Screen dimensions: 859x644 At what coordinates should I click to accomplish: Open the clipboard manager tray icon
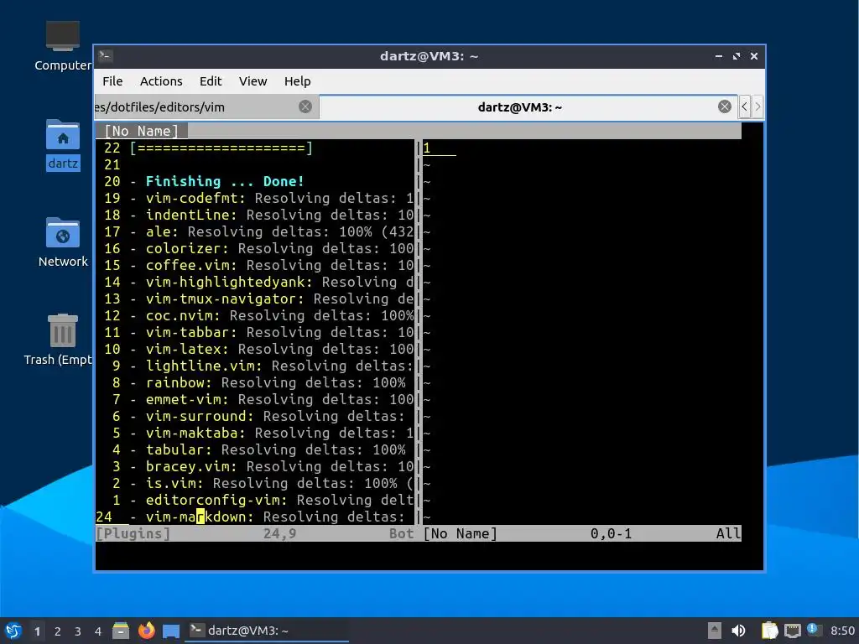tap(769, 631)
